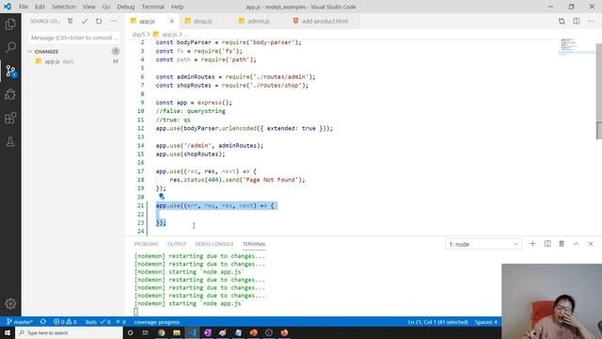The width and height of the screenshot is (602, 339).
Task: Open the Terminal menu
Action: (152, 7)
